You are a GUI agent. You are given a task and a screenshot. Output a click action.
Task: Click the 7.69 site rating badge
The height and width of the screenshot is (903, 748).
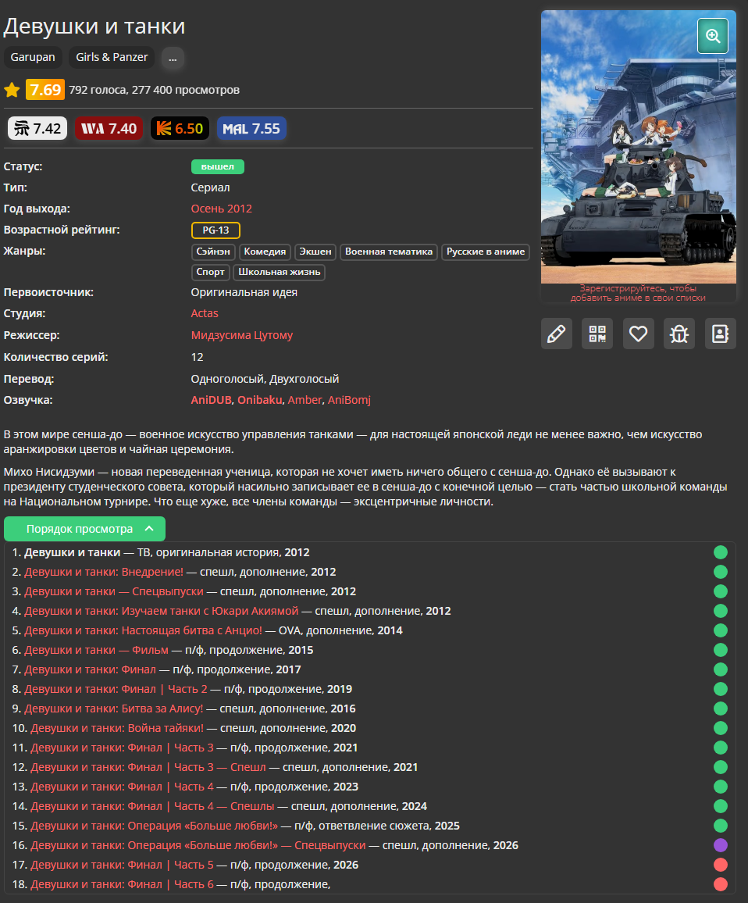tap(45, 90)
